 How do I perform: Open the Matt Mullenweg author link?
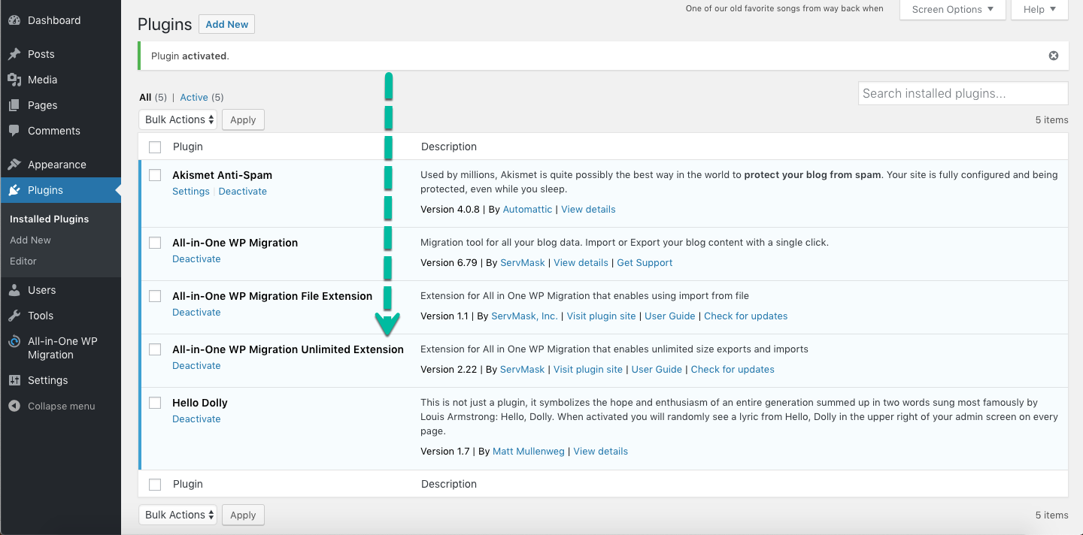pos(529,451)
